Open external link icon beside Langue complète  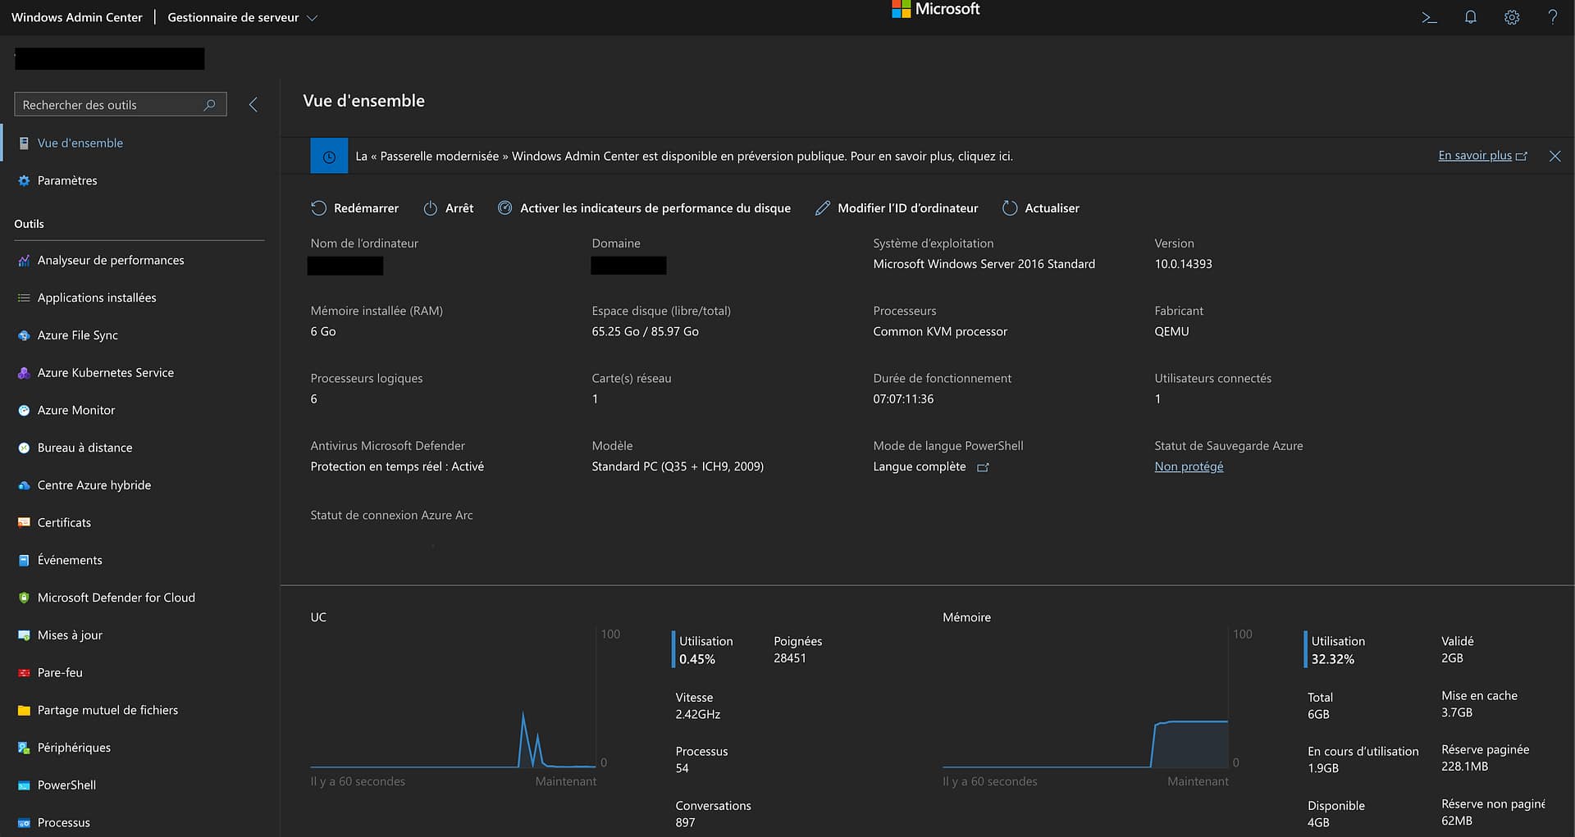pos(983,467)
